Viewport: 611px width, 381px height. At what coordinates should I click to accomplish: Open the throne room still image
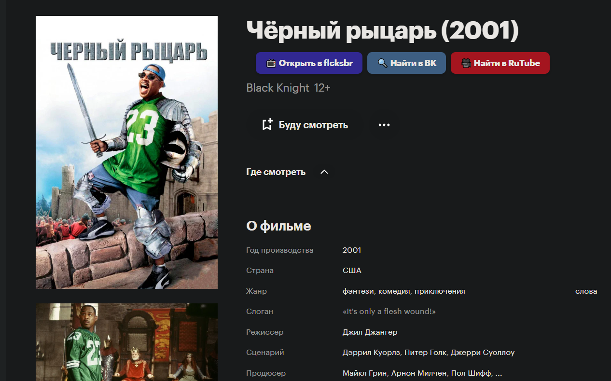[126, 342]
